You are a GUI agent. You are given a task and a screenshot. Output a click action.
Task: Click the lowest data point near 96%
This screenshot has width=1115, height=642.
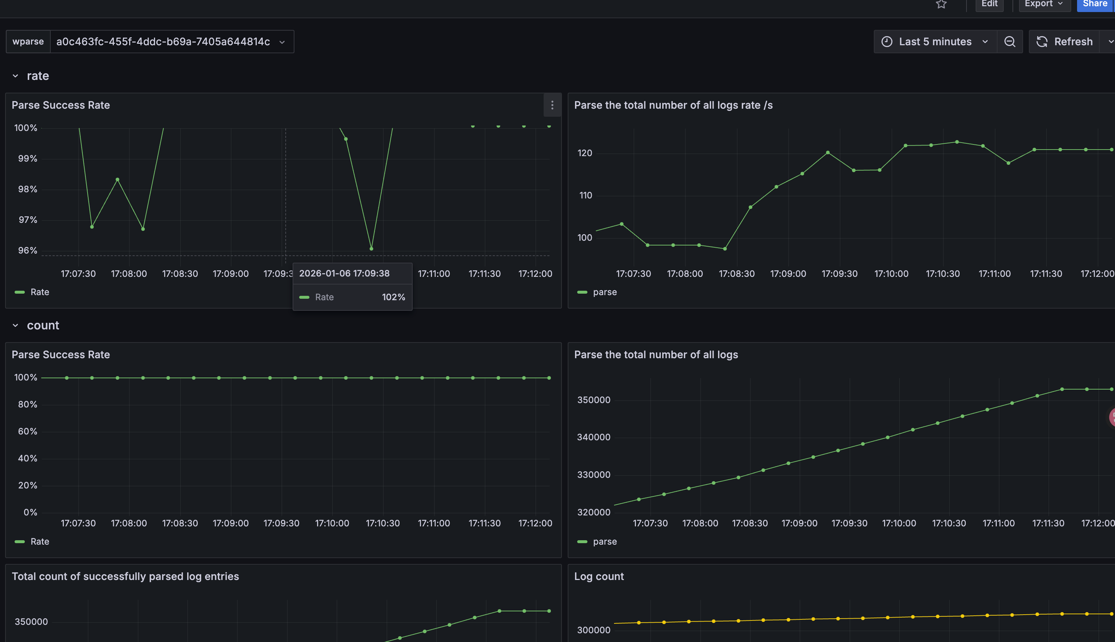pos(371,249)
